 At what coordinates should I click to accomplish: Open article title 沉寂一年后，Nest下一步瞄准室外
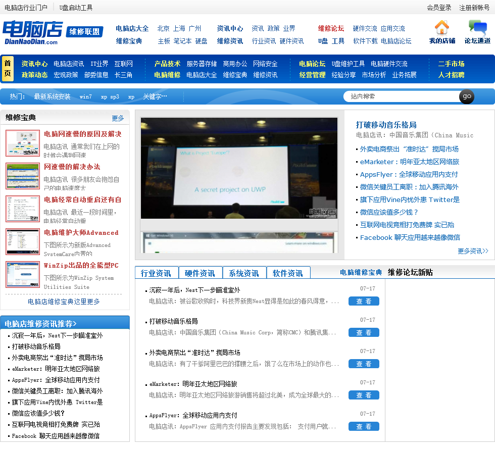pos(194,290)
